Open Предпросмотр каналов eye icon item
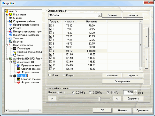Viewport: 155px width, 116px height. pyautogui.click(x=11, y=25)
